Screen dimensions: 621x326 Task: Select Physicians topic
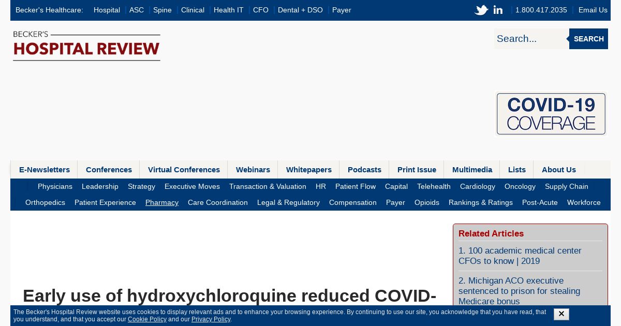click(55, 186)
